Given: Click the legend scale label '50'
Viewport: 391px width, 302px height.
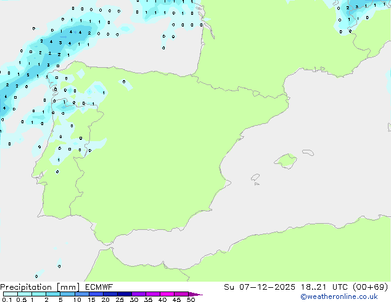Looking at the screenshot, I should point(191,300).
